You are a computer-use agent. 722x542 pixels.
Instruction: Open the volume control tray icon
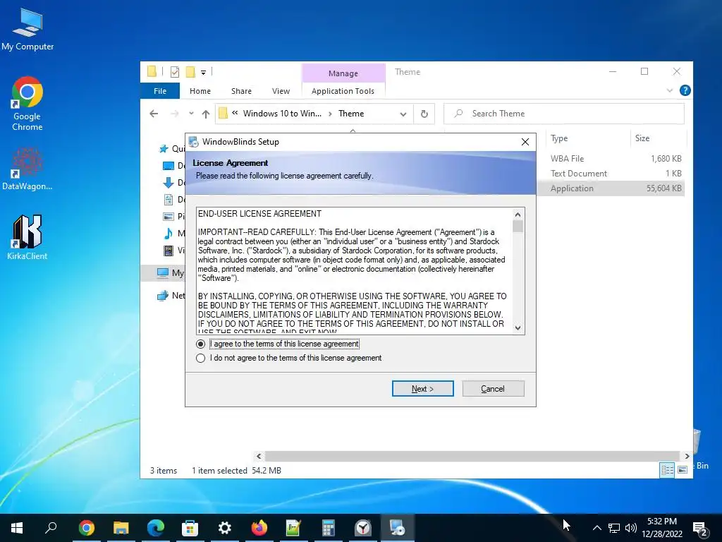point(631,528)
